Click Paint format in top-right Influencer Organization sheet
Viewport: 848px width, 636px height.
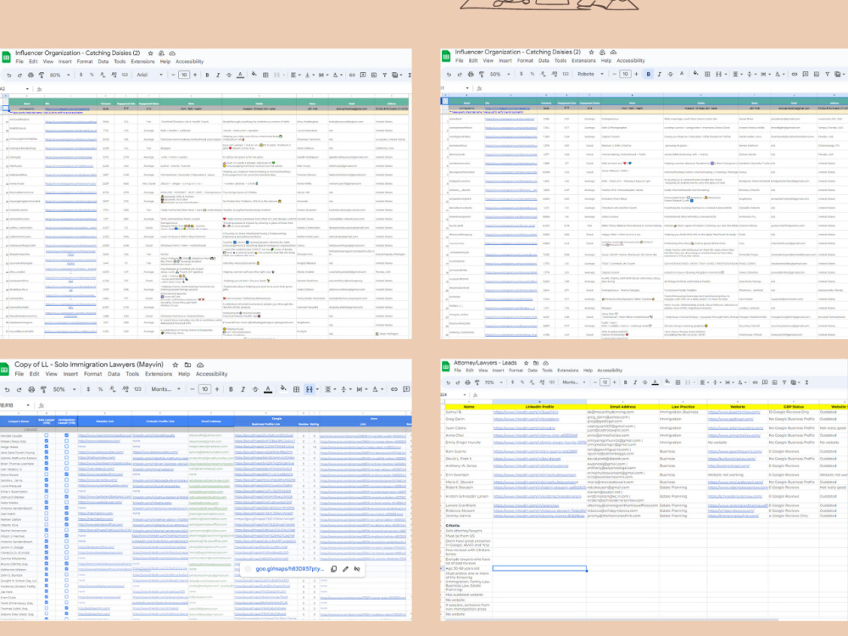point(482,74)
